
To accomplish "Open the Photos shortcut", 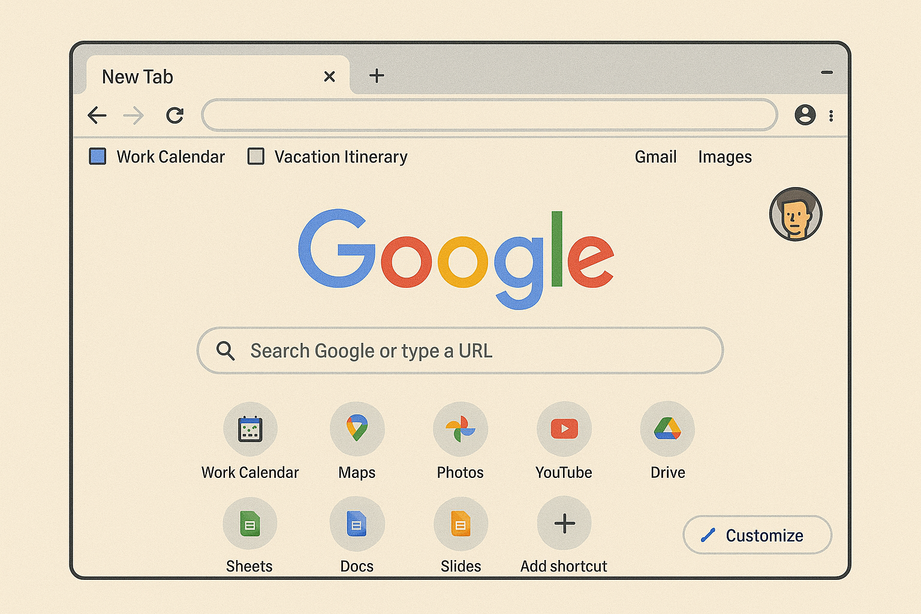I will [x=460, y=429].
